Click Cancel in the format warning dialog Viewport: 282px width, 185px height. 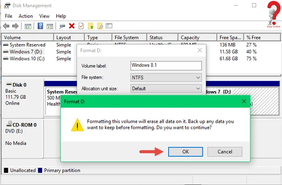click(x=225, y=152)
